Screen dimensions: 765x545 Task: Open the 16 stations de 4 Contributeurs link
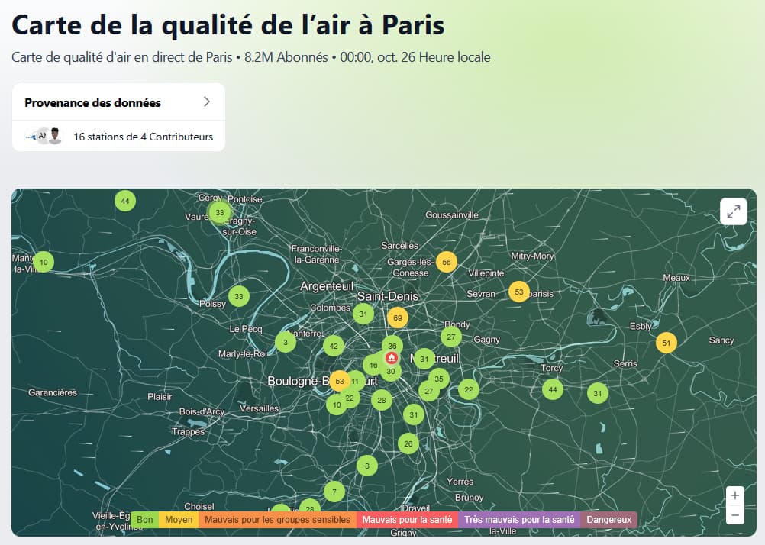143,137
